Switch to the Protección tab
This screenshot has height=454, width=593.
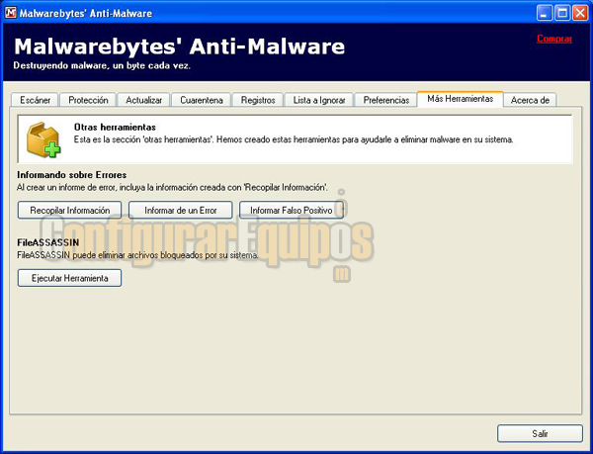pyautogui.click(x=88, y=100)
